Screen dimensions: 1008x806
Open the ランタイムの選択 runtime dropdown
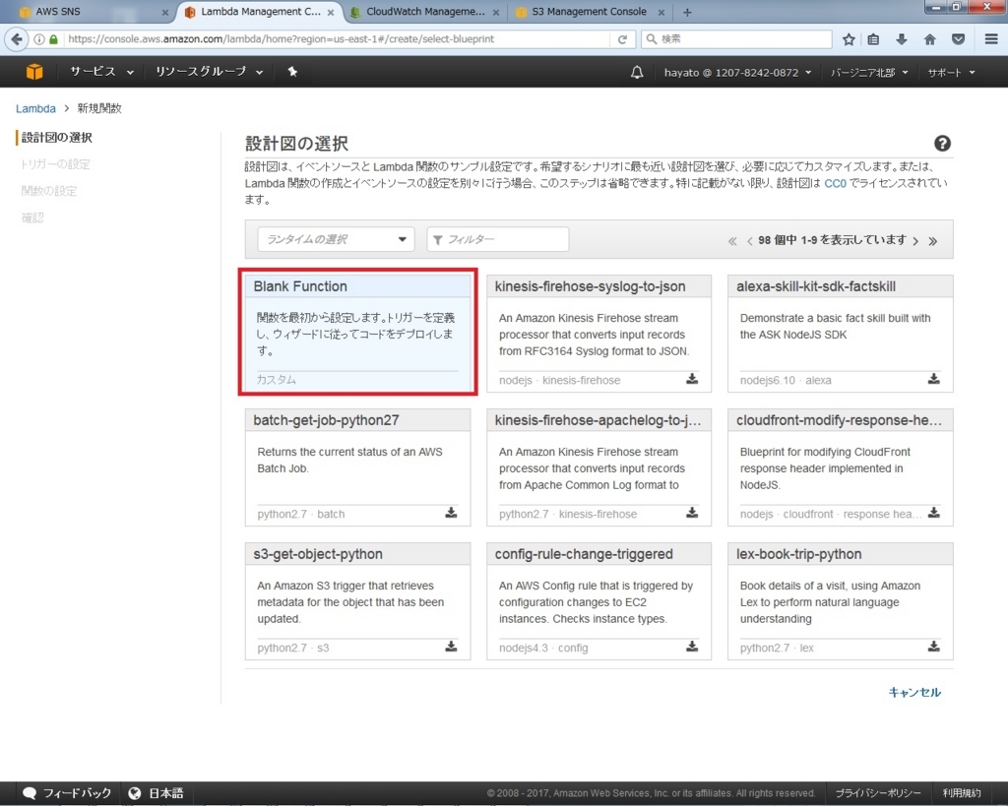pyautogui.click(x=336, y=239)
